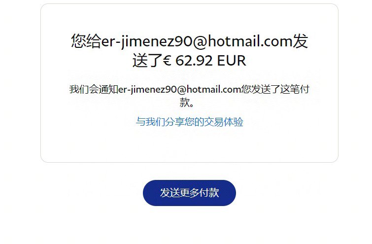372x244 pixels.
Task: Click the 您给 text starting the heading
Action: (86, 41)
